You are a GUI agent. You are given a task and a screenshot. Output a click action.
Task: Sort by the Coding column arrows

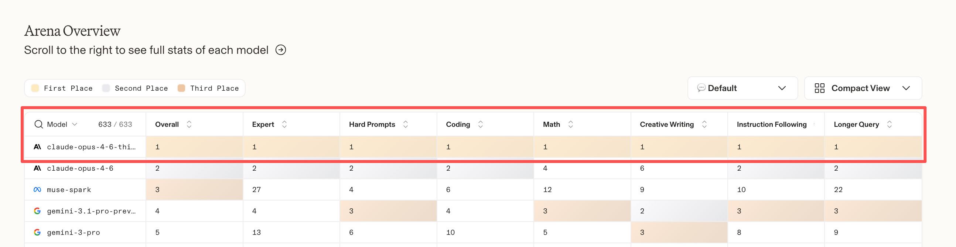pos(480,124)
